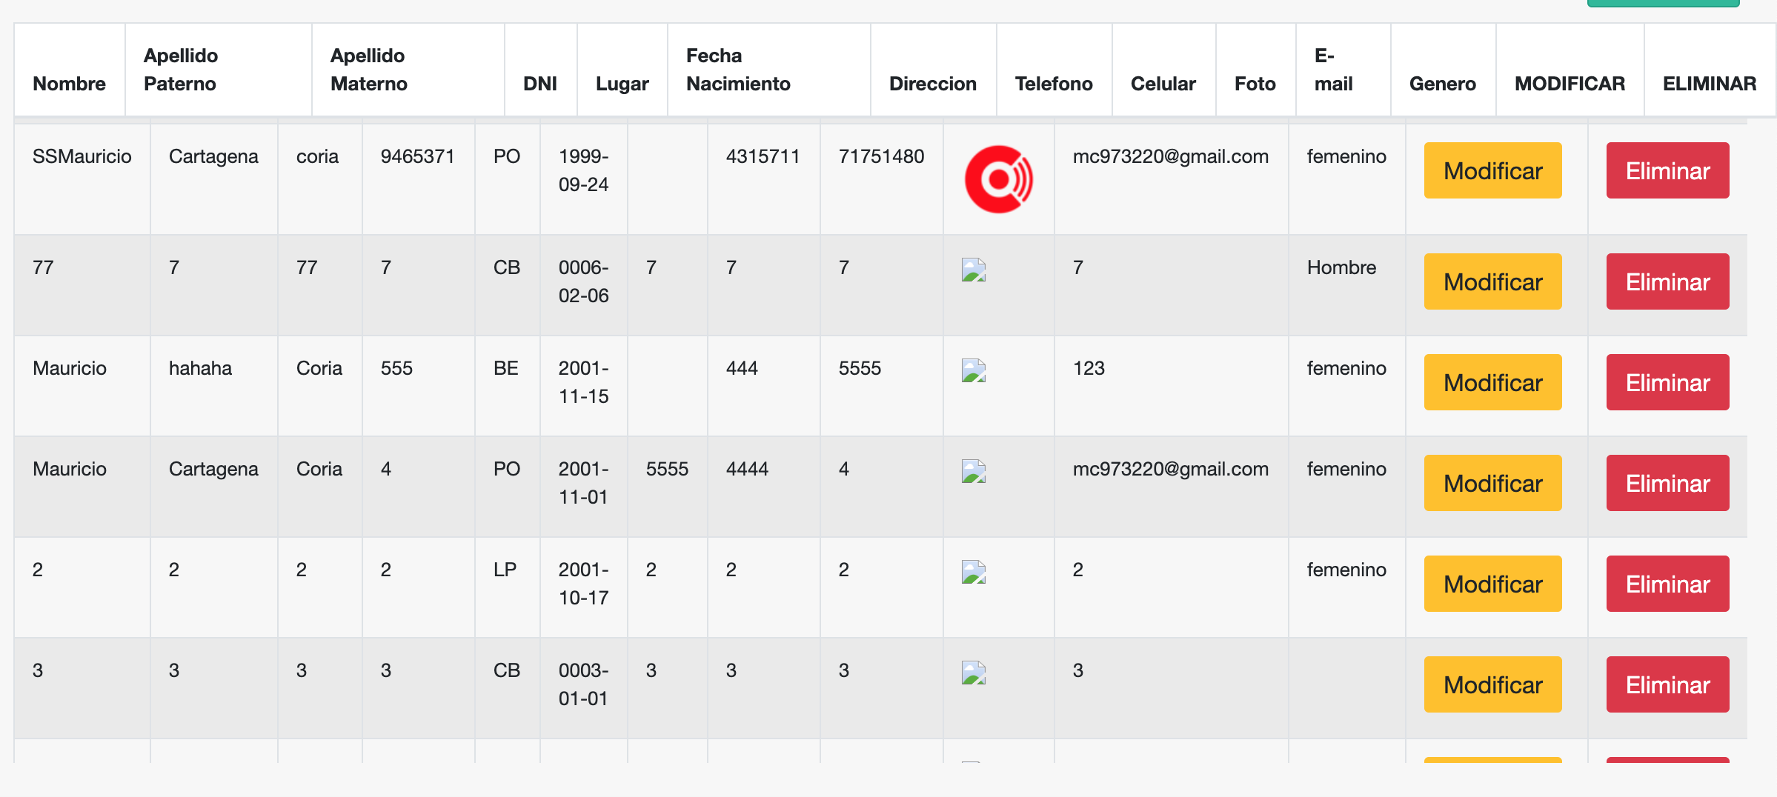The image size is (1777, 797).
Task: Select the email in the 2001-11-01 row
Action: click(1171, 469)
